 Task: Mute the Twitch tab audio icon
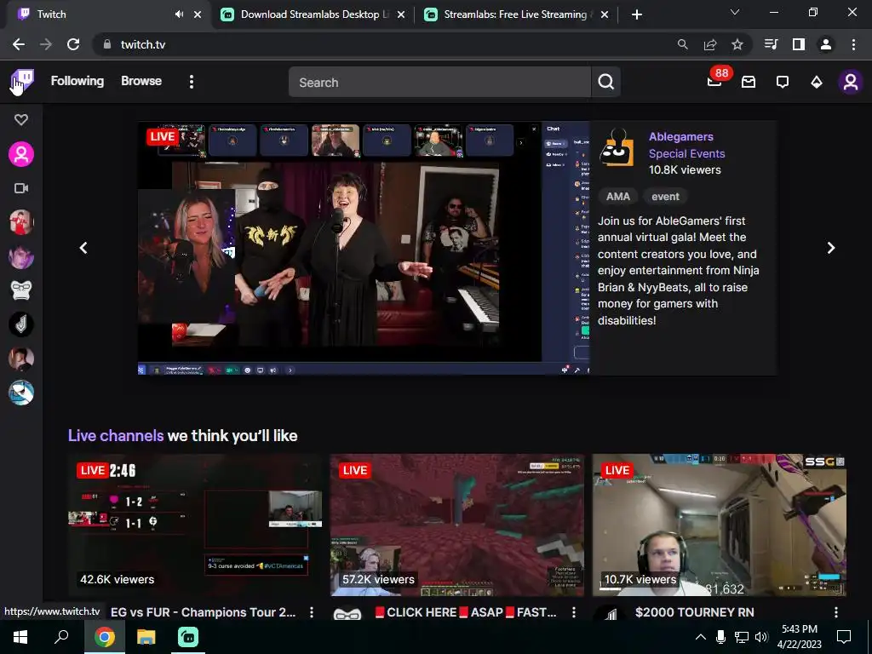tap(179, 14)
